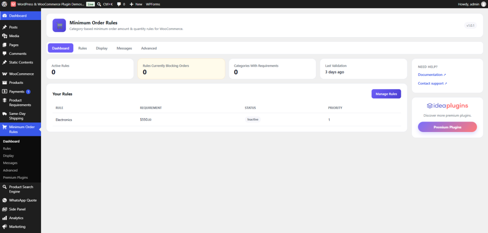Click the Dashboard gauge icon in sidebar
The width and height of the screenshot is (488, 233).
tap(5, 16)
